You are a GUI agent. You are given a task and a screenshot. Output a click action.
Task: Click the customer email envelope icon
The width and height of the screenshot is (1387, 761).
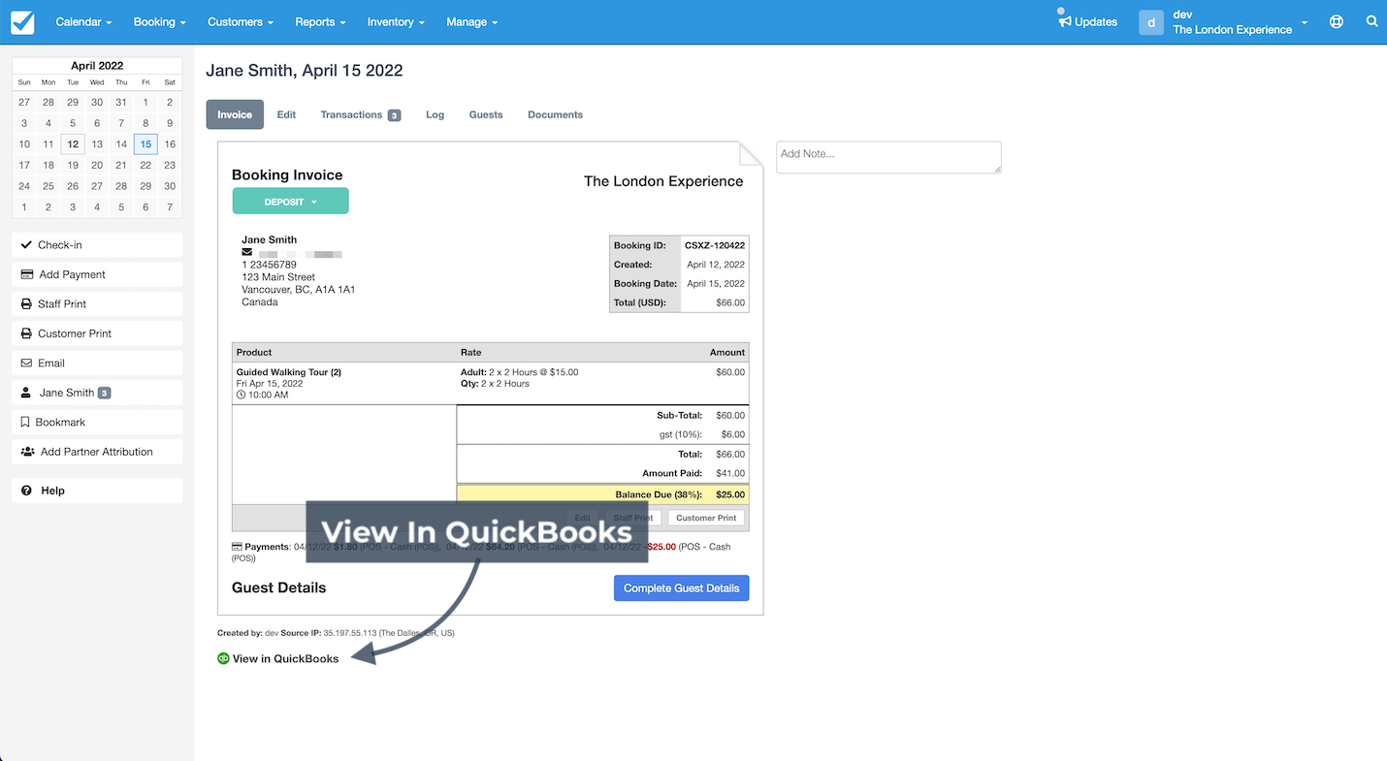point(247,252)
